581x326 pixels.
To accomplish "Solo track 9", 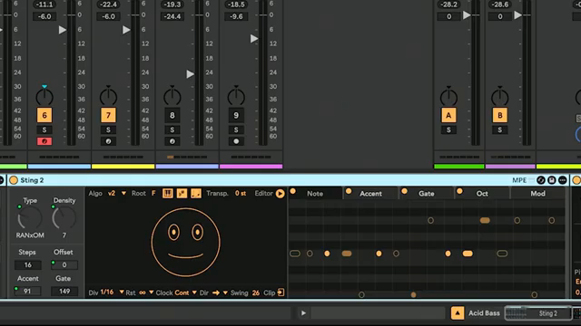I will click(x=236, y=129).
